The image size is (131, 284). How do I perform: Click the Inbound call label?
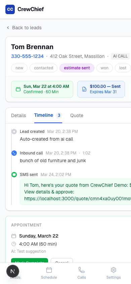32,153
